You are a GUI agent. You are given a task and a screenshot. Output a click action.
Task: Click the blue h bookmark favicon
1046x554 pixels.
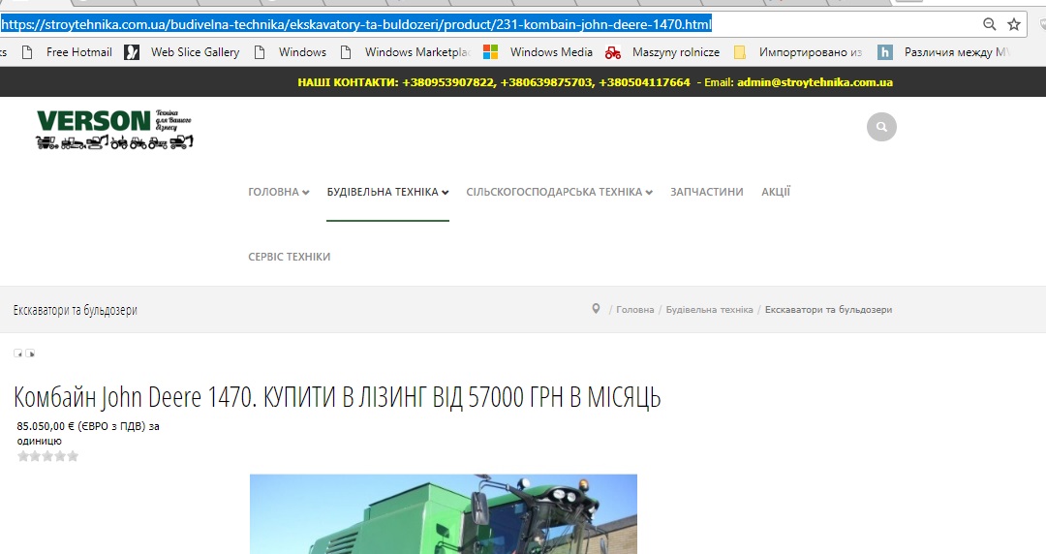coord(884,52)
